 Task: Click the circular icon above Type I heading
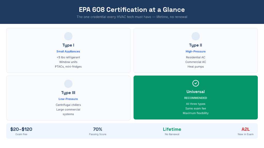(x=68, y=36)
